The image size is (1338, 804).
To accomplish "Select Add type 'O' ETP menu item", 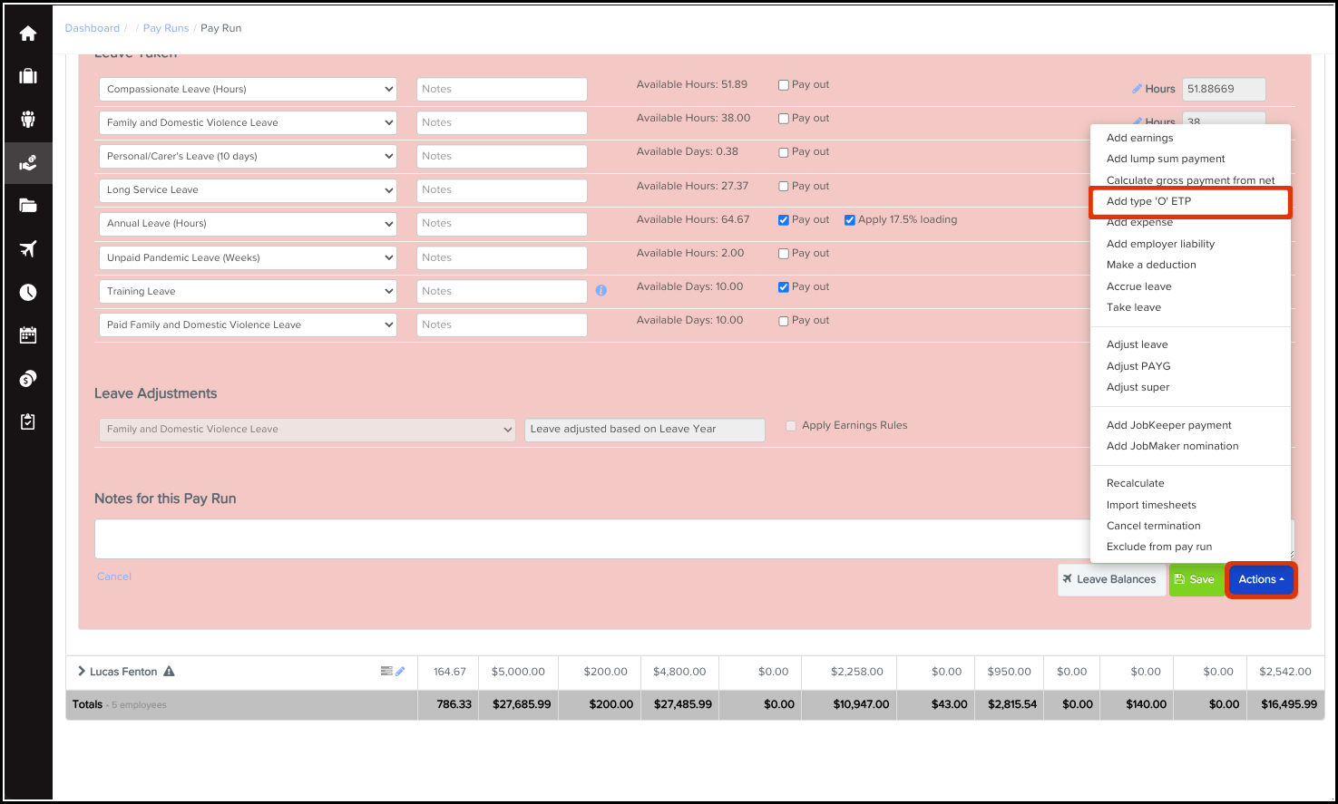I will tap(1148, 201).
